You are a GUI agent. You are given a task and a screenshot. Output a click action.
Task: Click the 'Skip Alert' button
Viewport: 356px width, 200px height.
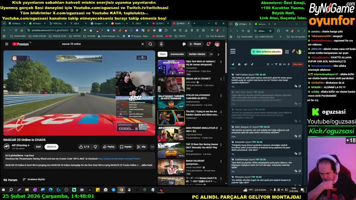[298, 64]
